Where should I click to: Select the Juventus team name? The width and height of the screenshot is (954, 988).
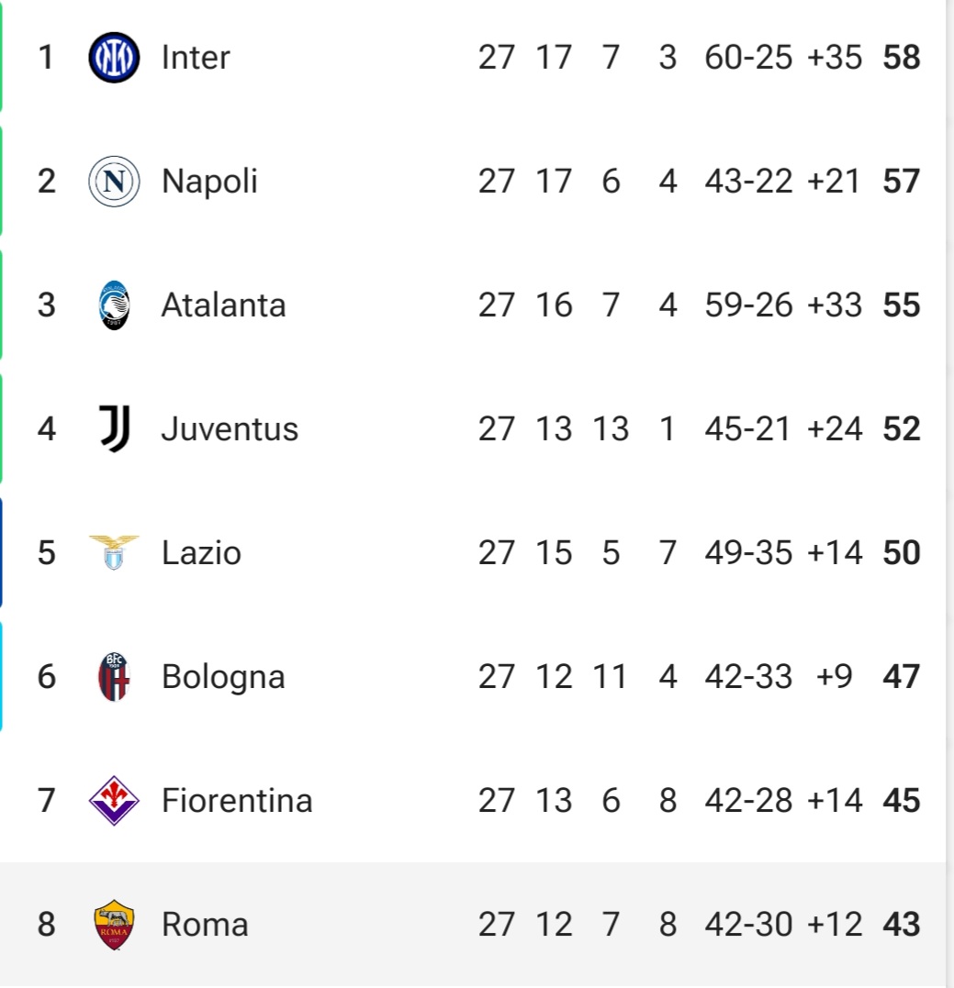click(230, 429)
